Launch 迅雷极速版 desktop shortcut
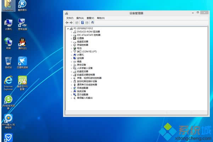 pos(22,63)
